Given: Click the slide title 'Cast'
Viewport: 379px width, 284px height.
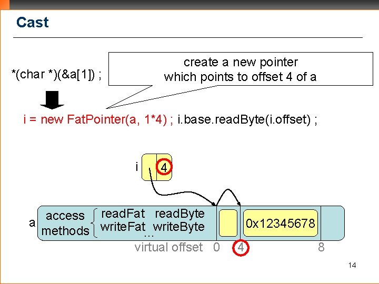Looking at the screenshot, I should [x=33, y=23].
